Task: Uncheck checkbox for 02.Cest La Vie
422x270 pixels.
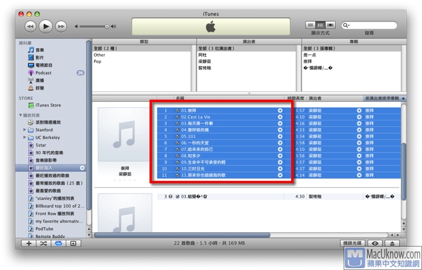Action: point(178,117)
